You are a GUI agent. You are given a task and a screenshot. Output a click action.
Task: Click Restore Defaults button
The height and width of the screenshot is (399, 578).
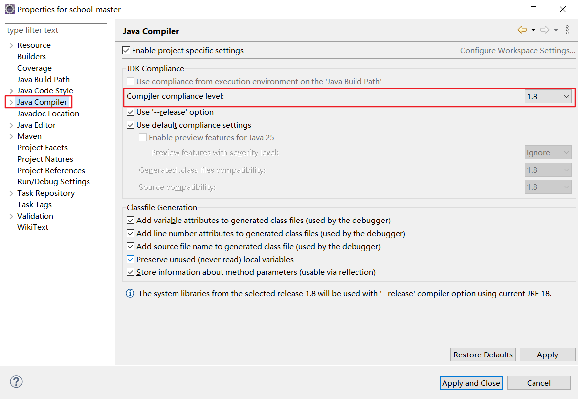[x=483, y=355]
